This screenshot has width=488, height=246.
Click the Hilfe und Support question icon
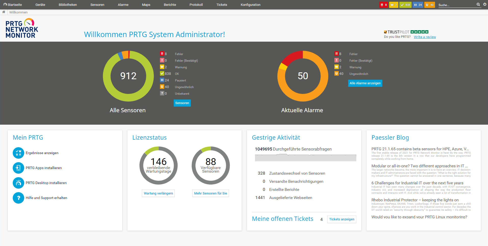point(18,198)
